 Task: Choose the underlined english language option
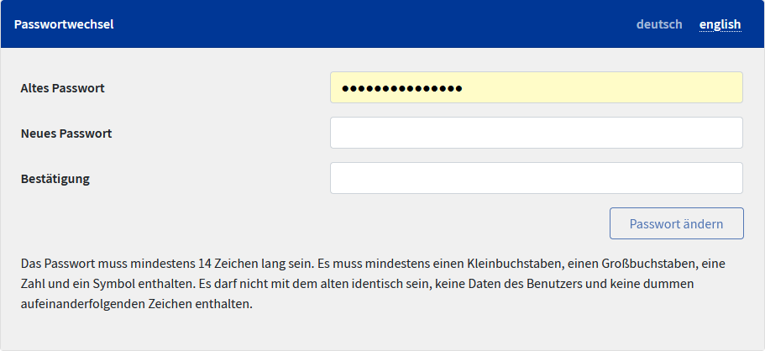point(720,24)
